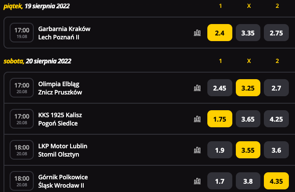Open statistics icon for KKS 1925 Kalisz match
The height and width of the screenshot is (192, 295).
[x=197, y=119]
